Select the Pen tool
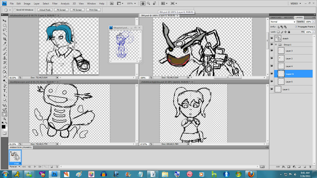 click(5, 86)
